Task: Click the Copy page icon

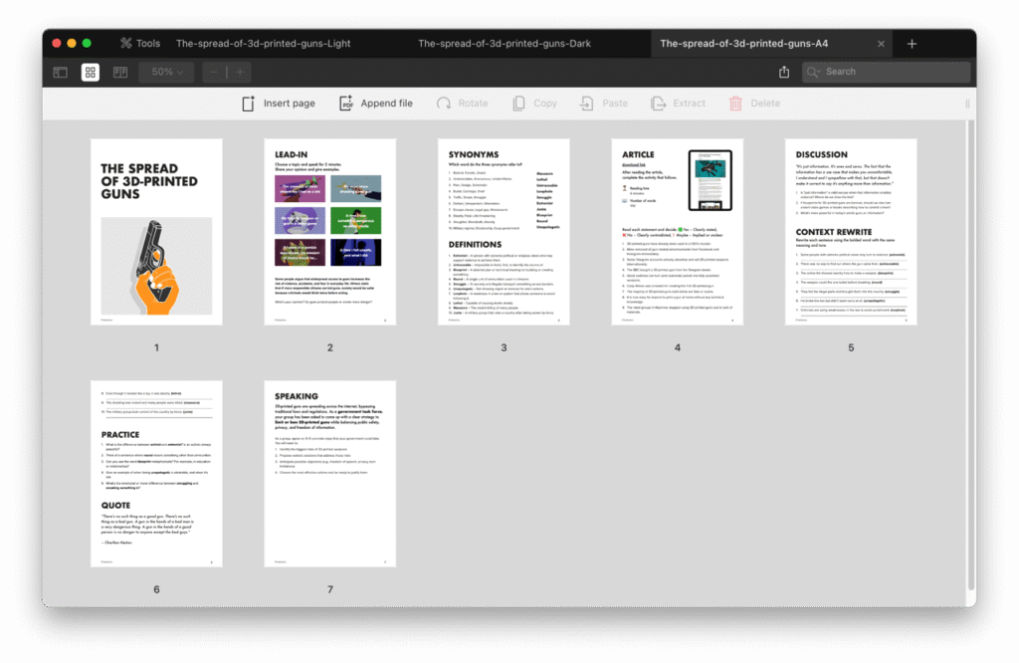Action: pyautogui.click(x=518, y=104)
